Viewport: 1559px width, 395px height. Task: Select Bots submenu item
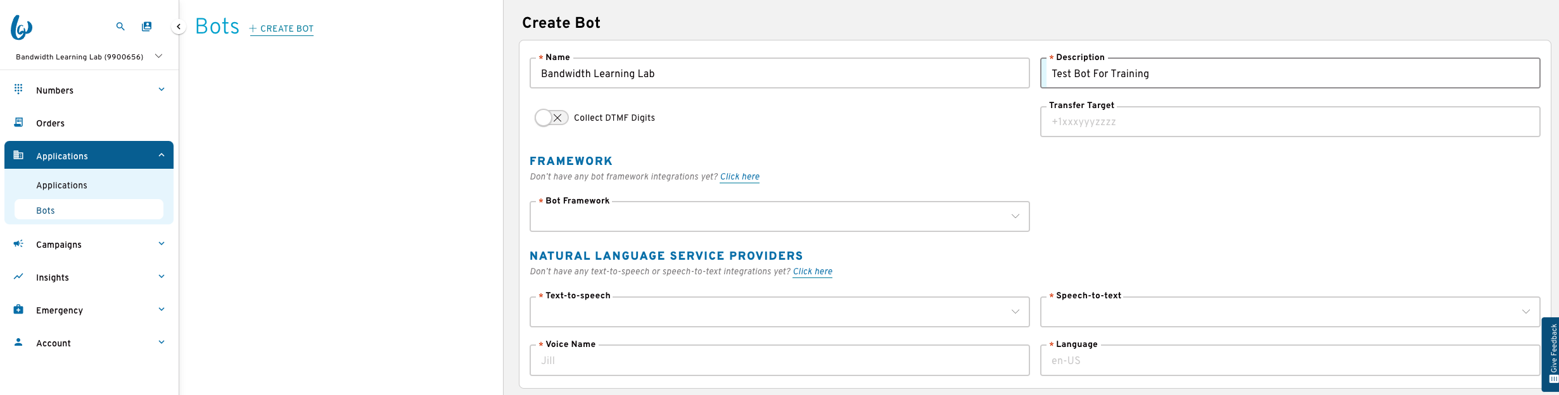[89, 210]
